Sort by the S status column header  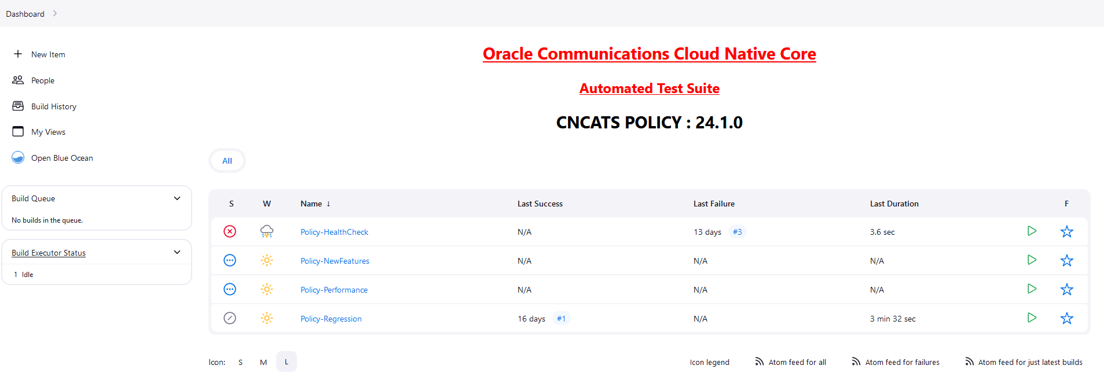[231, 204]
